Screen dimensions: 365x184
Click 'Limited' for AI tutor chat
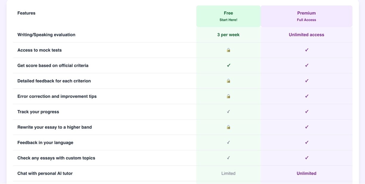coord(228,173)
